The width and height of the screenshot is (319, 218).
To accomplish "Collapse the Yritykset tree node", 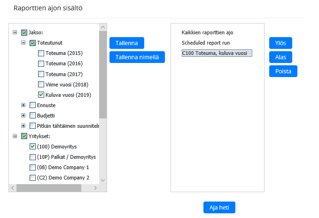I will point(15,136).
